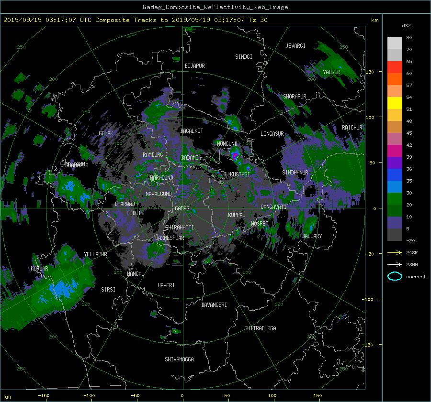Screen dimensions: 431x402
Task: Click the GADAG radar center label
Action: [182, 208]
